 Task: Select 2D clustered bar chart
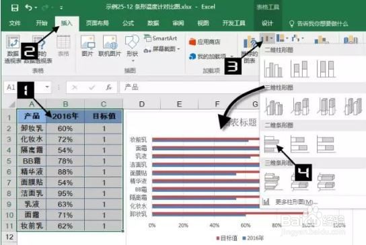coord(272,144)
